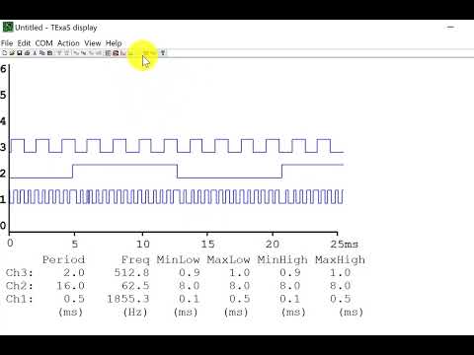Click the Save toolbar icon
This screenshot has height=355, width=474.
(20, 53)
